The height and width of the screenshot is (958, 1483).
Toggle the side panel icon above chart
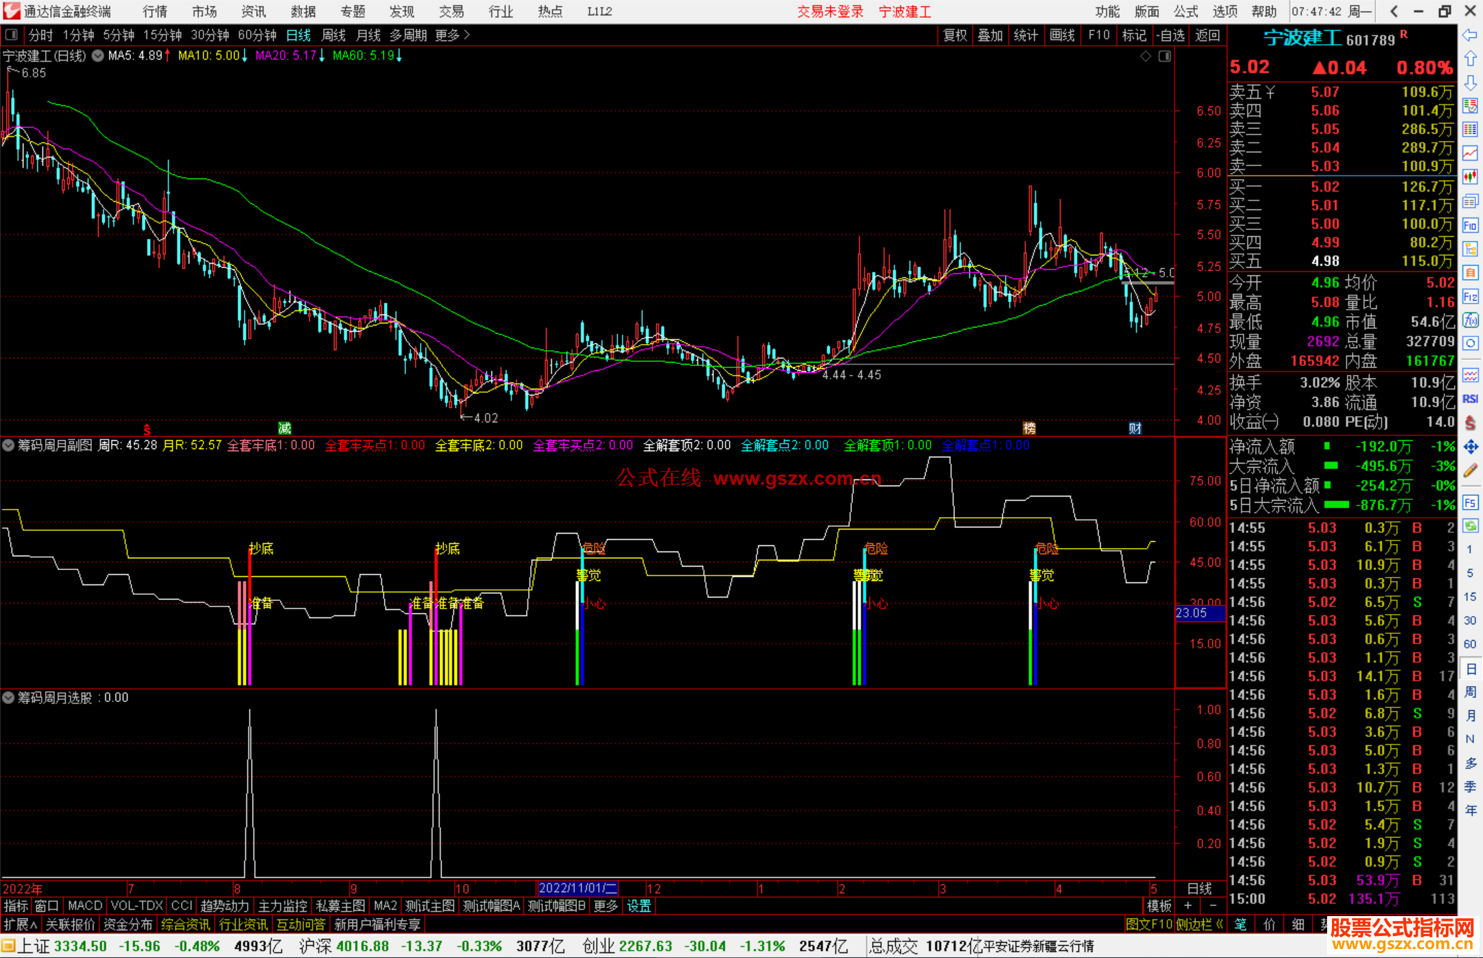point(1164,56)
